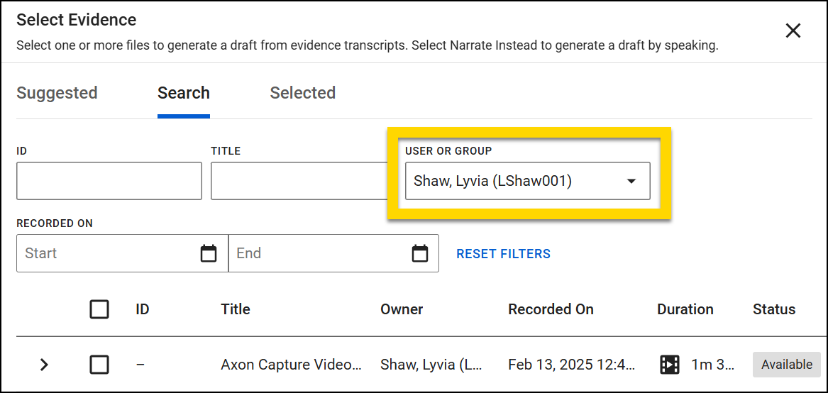This screenshot has width=828, height=393.
Task: Click the End recorded-on date field
Action: point(319,253)
